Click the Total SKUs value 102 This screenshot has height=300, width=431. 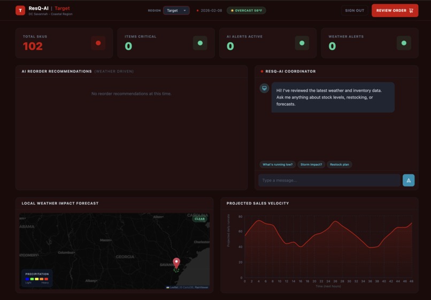click(33, 46)
